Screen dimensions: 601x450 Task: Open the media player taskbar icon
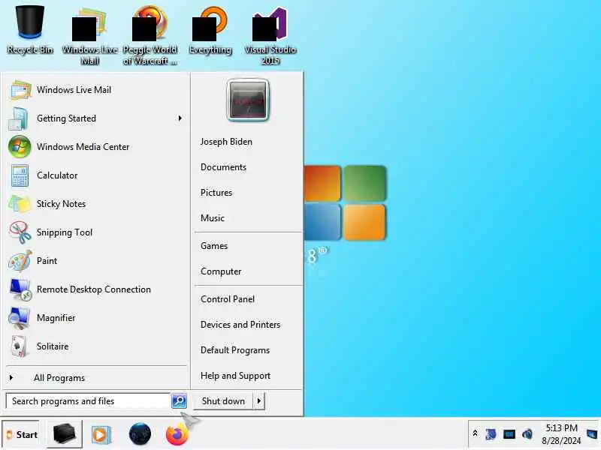[101, 435]
